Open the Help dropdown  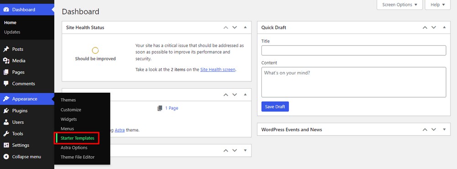[437, 5]
